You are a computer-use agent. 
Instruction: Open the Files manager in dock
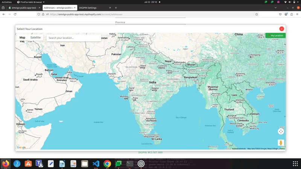[x=84, y=164]
